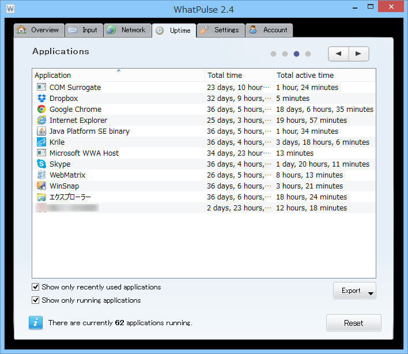
Task: Select the Krile row name
Action: click(x=57, y=142)
